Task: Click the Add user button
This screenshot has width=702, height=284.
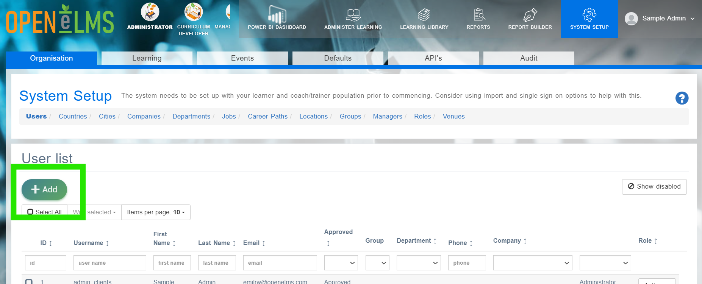Action: point(44,189)
